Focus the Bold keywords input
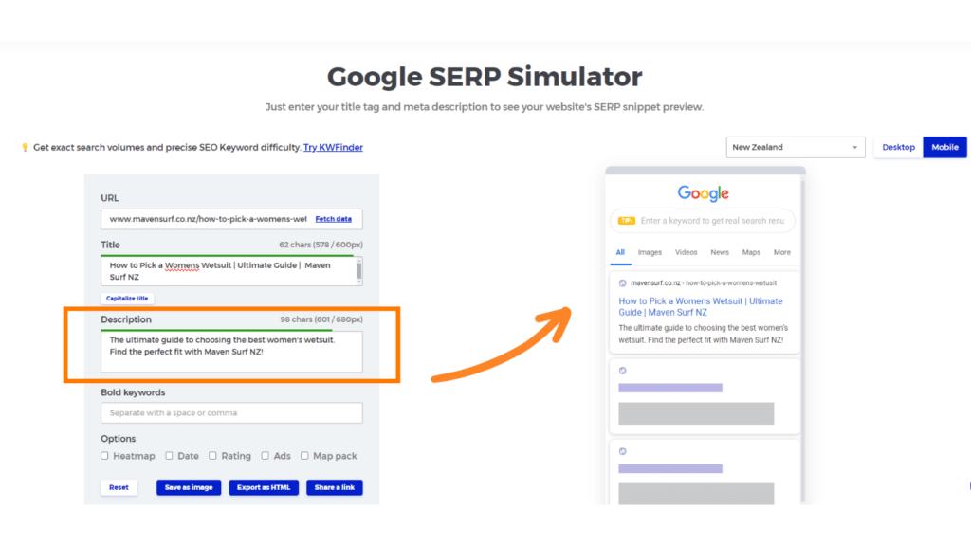 [x=231, y=413]
